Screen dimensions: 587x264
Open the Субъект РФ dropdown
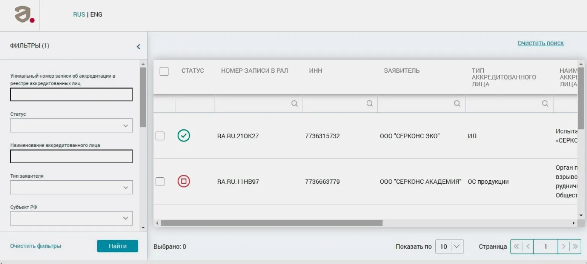click(x=71, y=218)
